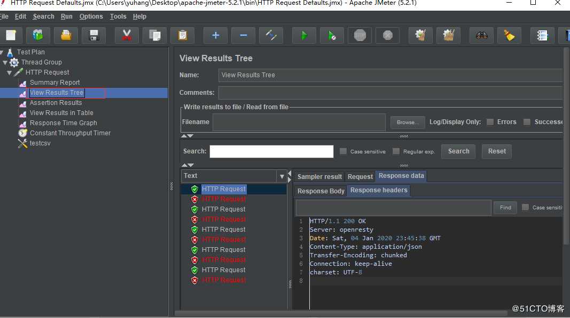570x318 pixels.
Task: Open the Help menu
Action: coord(139,17)
